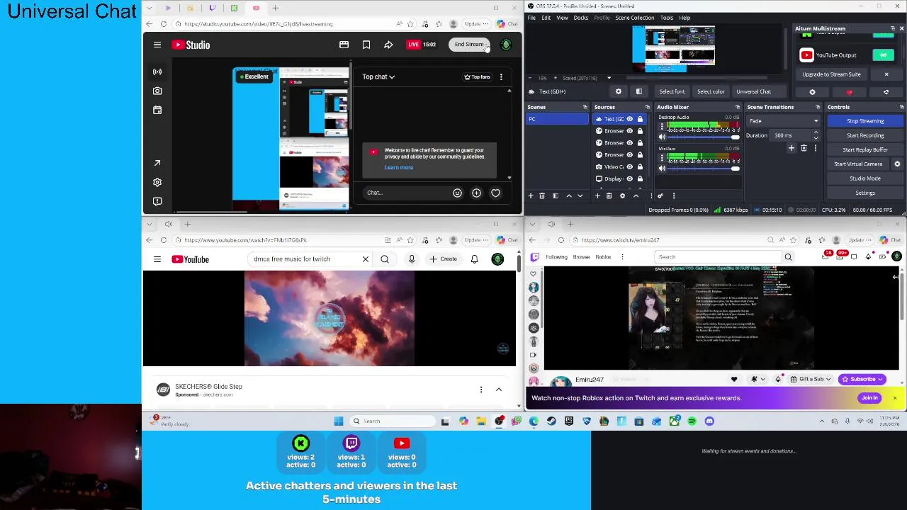Hide the Video Capture source eye icon
Screen dimensions: 907x510
[629, 166]
